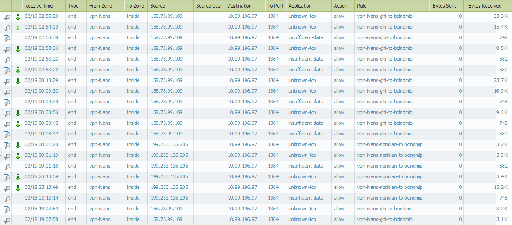512x225 pixels.
Task: Open log details icon for 02/19 00:10:29
Action: click(7, 81)
